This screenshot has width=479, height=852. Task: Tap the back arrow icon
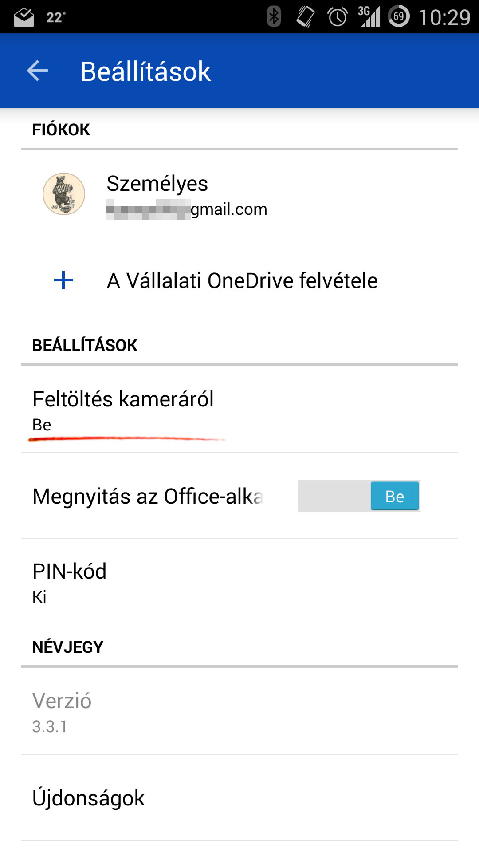37,71
